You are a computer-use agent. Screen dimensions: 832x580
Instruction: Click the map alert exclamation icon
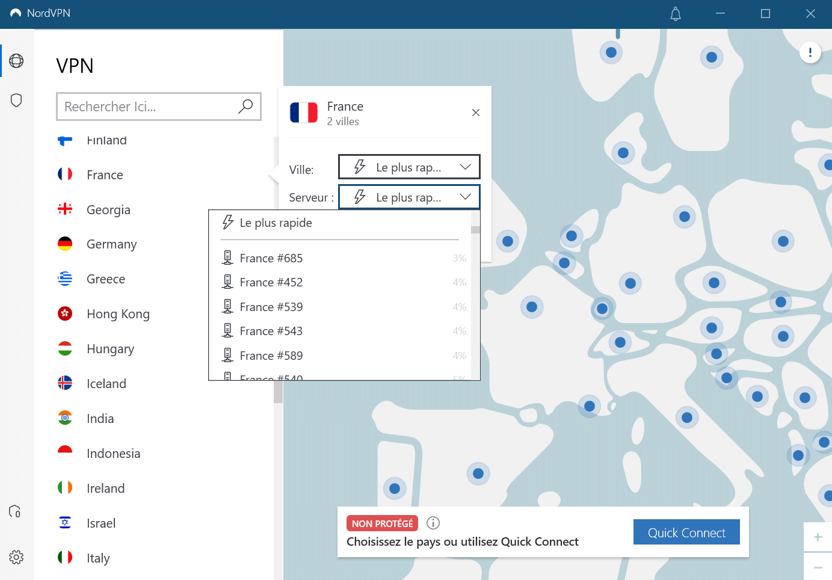coord(810,52)
